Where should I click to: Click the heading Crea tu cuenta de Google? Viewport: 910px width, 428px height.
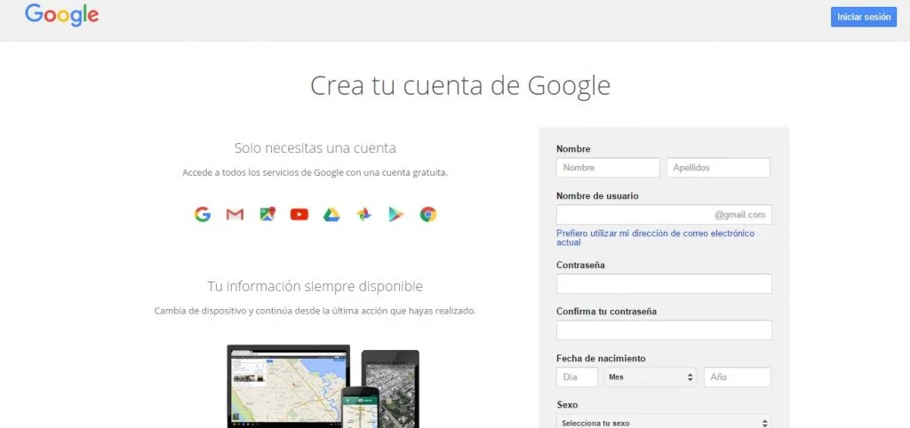point(460,86)
